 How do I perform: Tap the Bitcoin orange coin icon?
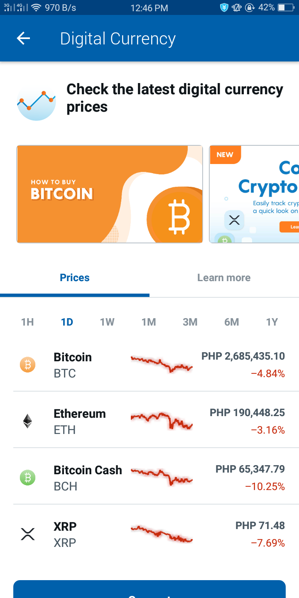pyautogui.click(x=28, y=365)
